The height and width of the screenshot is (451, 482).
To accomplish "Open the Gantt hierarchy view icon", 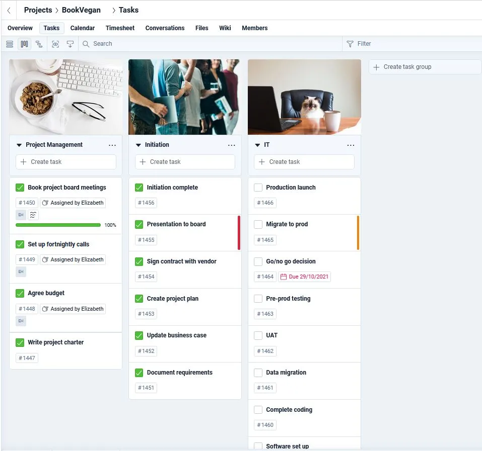I will click(39, 44).
